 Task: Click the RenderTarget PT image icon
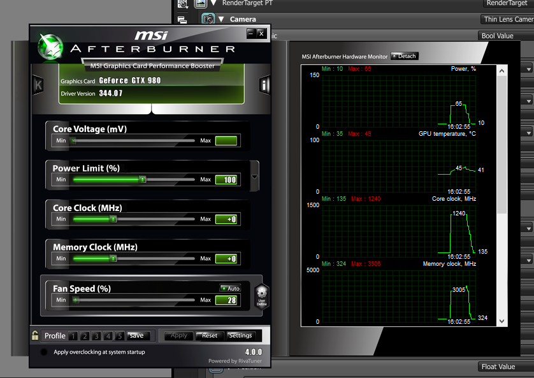coord(201,3)
